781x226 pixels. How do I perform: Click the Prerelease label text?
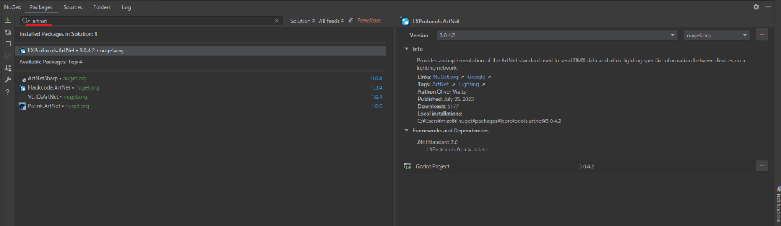tap(369, 21)
